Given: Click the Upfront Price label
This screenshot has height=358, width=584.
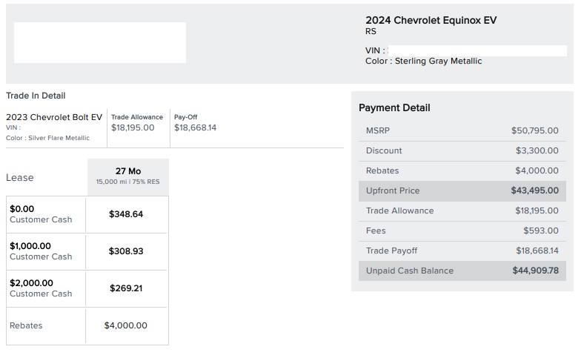Looking at the screenshot, I should coord(393,190).
